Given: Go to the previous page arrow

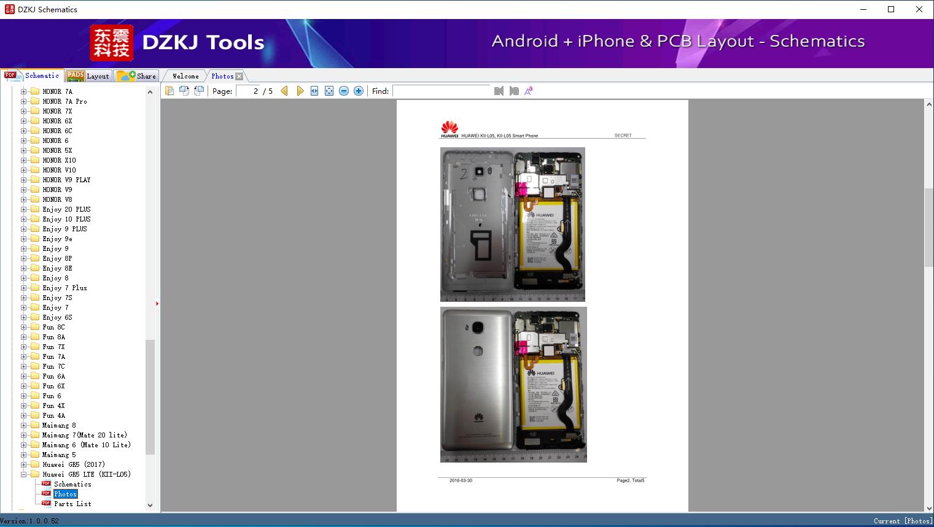Looking at the screenshot, I should coord(284,91).
